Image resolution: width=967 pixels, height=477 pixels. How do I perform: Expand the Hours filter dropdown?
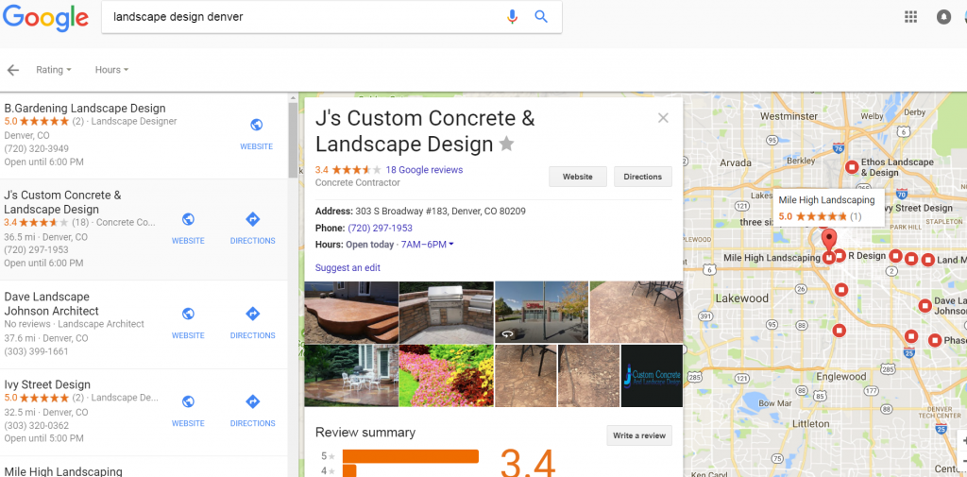[111, 70]
